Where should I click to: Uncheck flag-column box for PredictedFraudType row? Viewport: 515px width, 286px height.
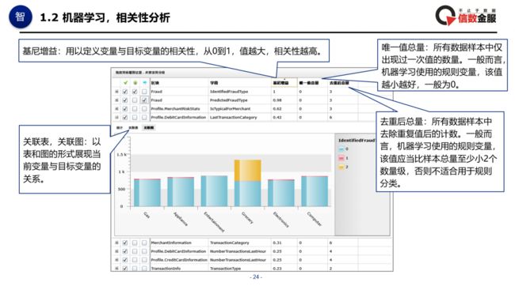tap(144, 100)
